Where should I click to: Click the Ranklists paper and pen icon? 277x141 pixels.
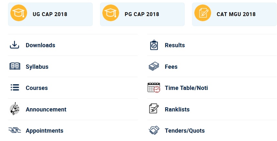pos(154,109)
